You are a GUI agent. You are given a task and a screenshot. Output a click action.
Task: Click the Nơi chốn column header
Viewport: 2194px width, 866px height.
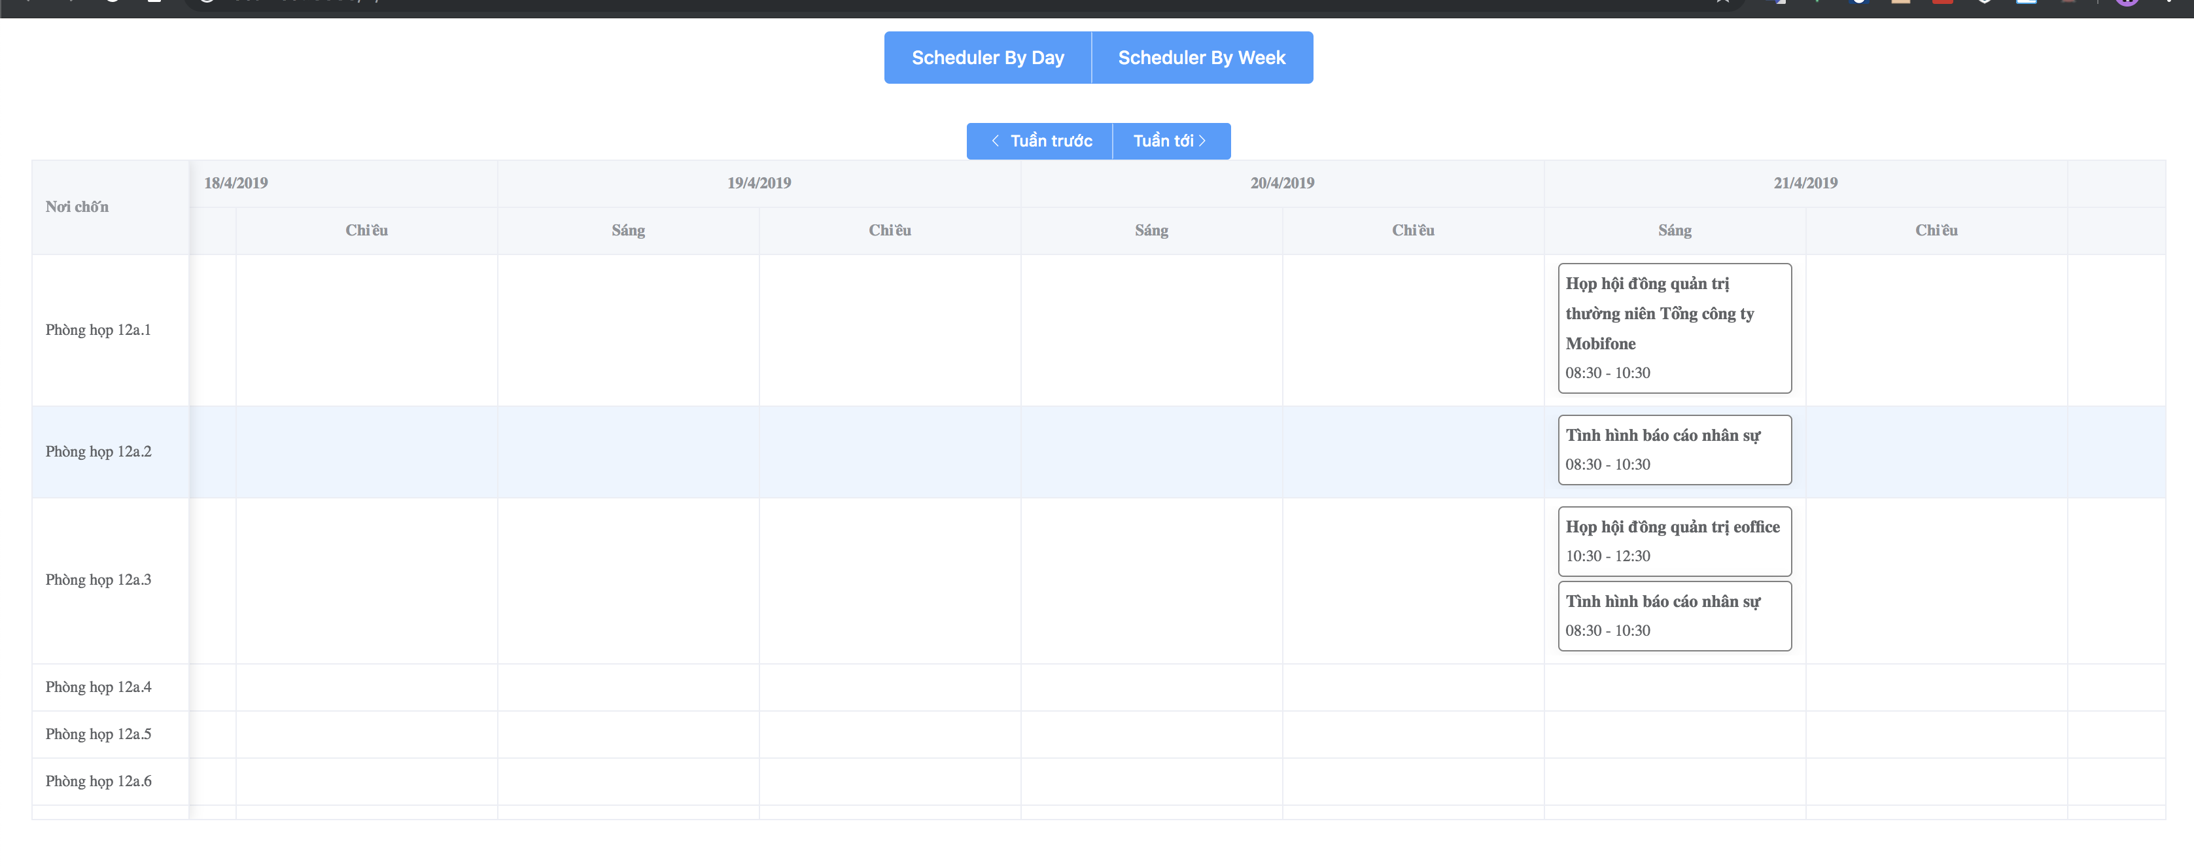coord(77,207)
